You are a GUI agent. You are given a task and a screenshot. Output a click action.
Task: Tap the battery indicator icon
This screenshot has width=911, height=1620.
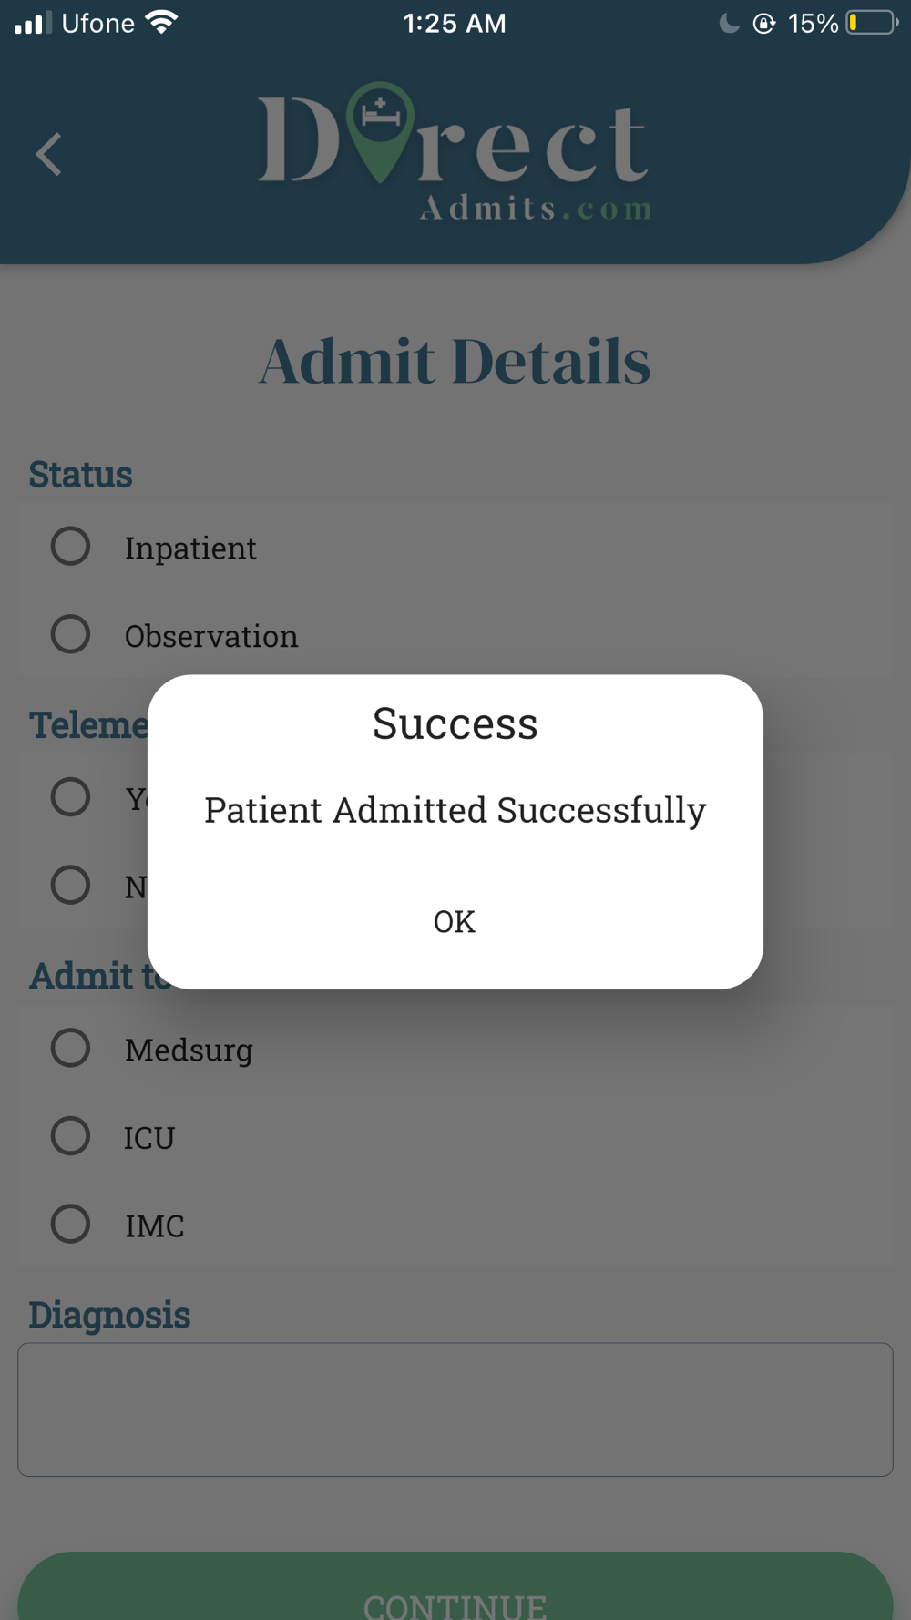point(872,23)
